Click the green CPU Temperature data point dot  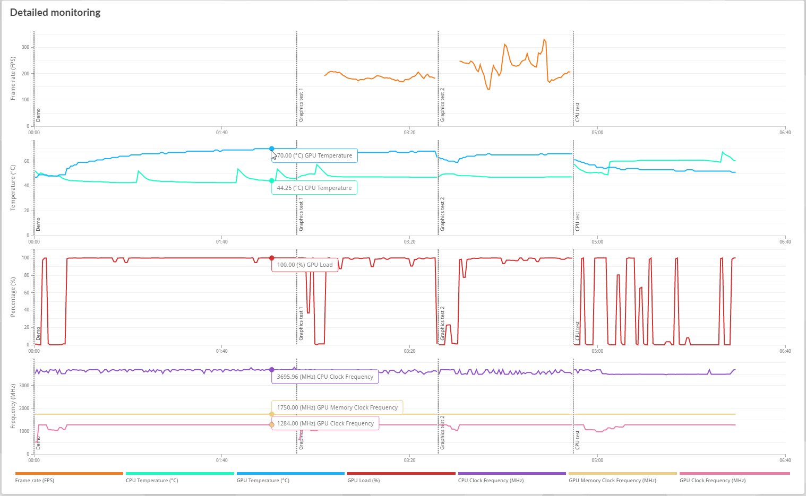click(272, 181)
